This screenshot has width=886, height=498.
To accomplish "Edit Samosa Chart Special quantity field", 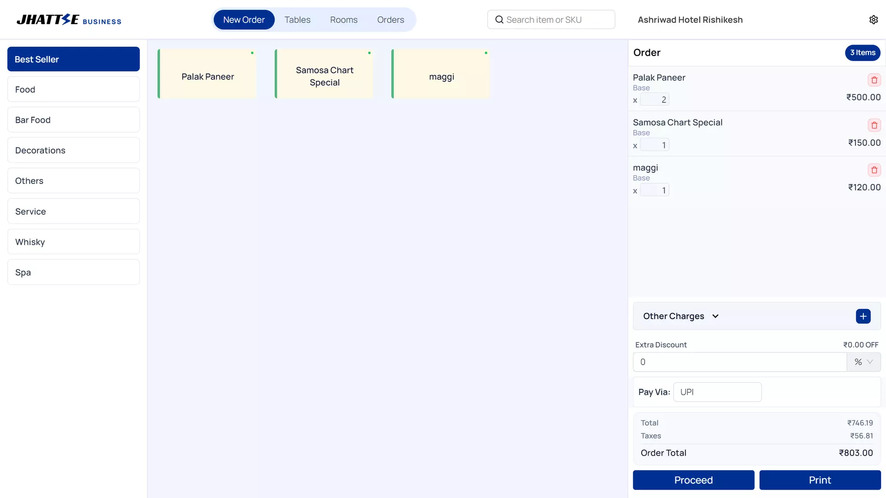I will click(654, 145).
